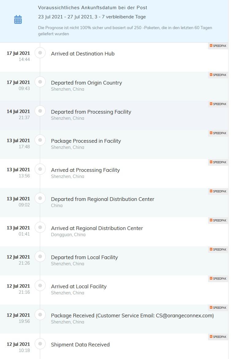Click Arrived at Regional Distribution Center status
The height and width of the screenshot is (359, 231).
97,228
